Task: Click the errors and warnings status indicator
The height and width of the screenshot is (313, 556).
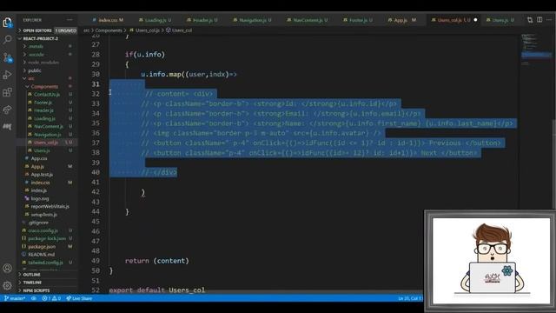Action: 51,298
